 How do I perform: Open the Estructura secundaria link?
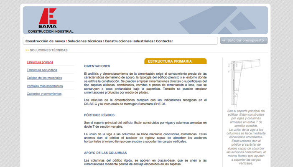[x=42, y=70]
